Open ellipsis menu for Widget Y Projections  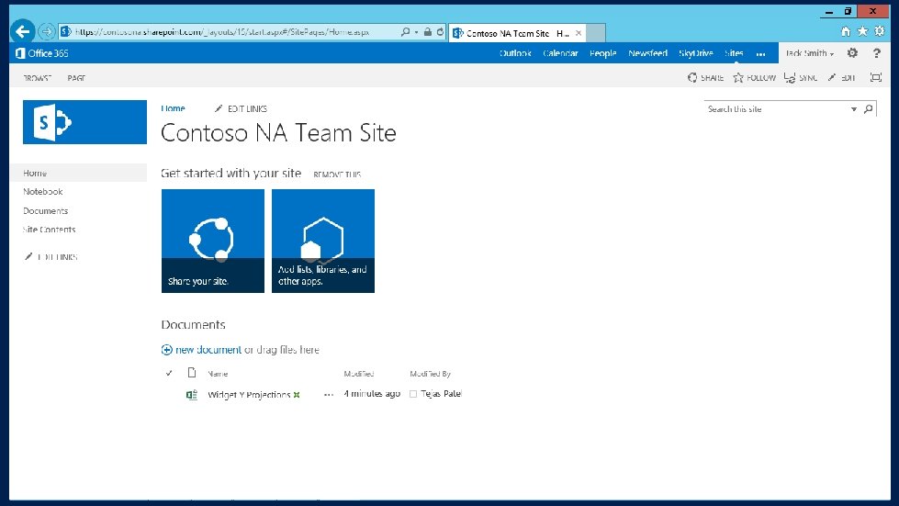point(329,394)
